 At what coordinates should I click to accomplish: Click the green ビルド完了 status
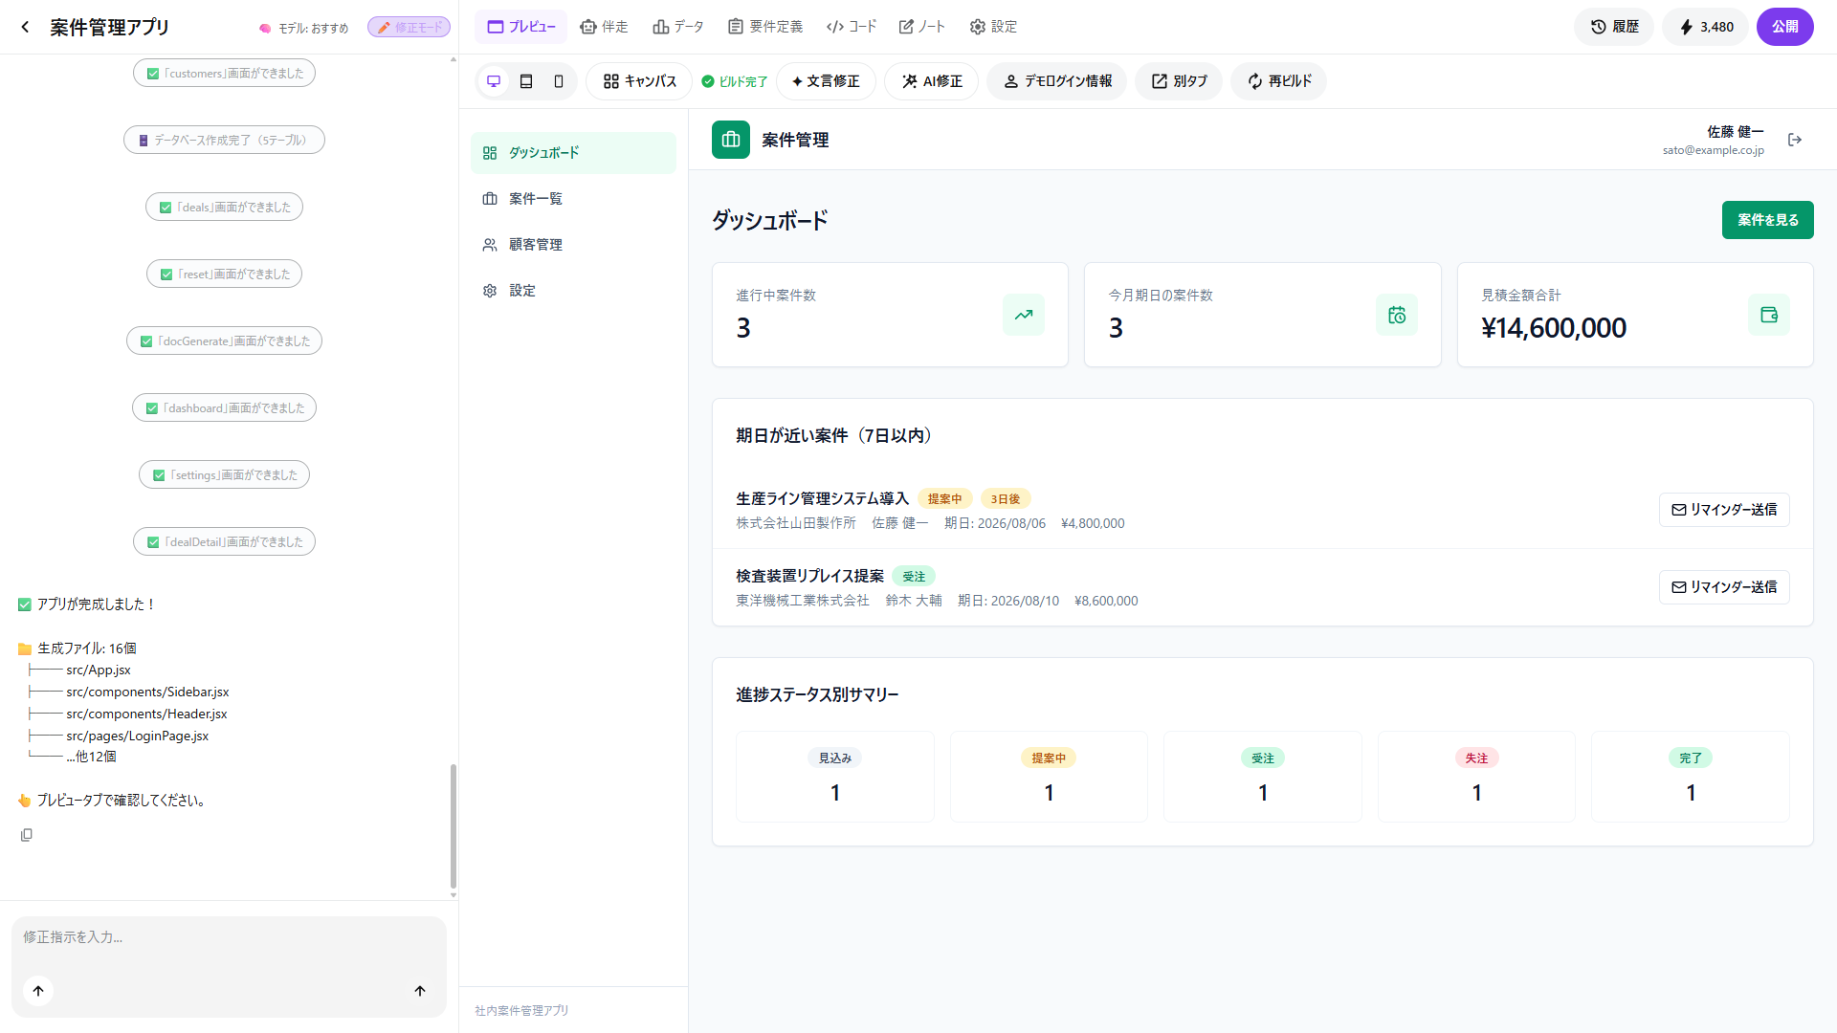(x=735, y=81)
